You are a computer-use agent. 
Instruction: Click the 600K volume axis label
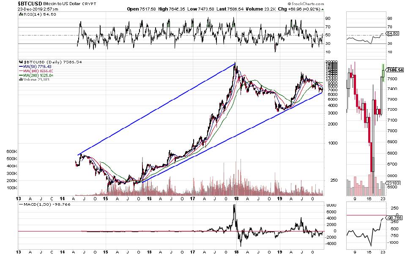click(10, 151)
